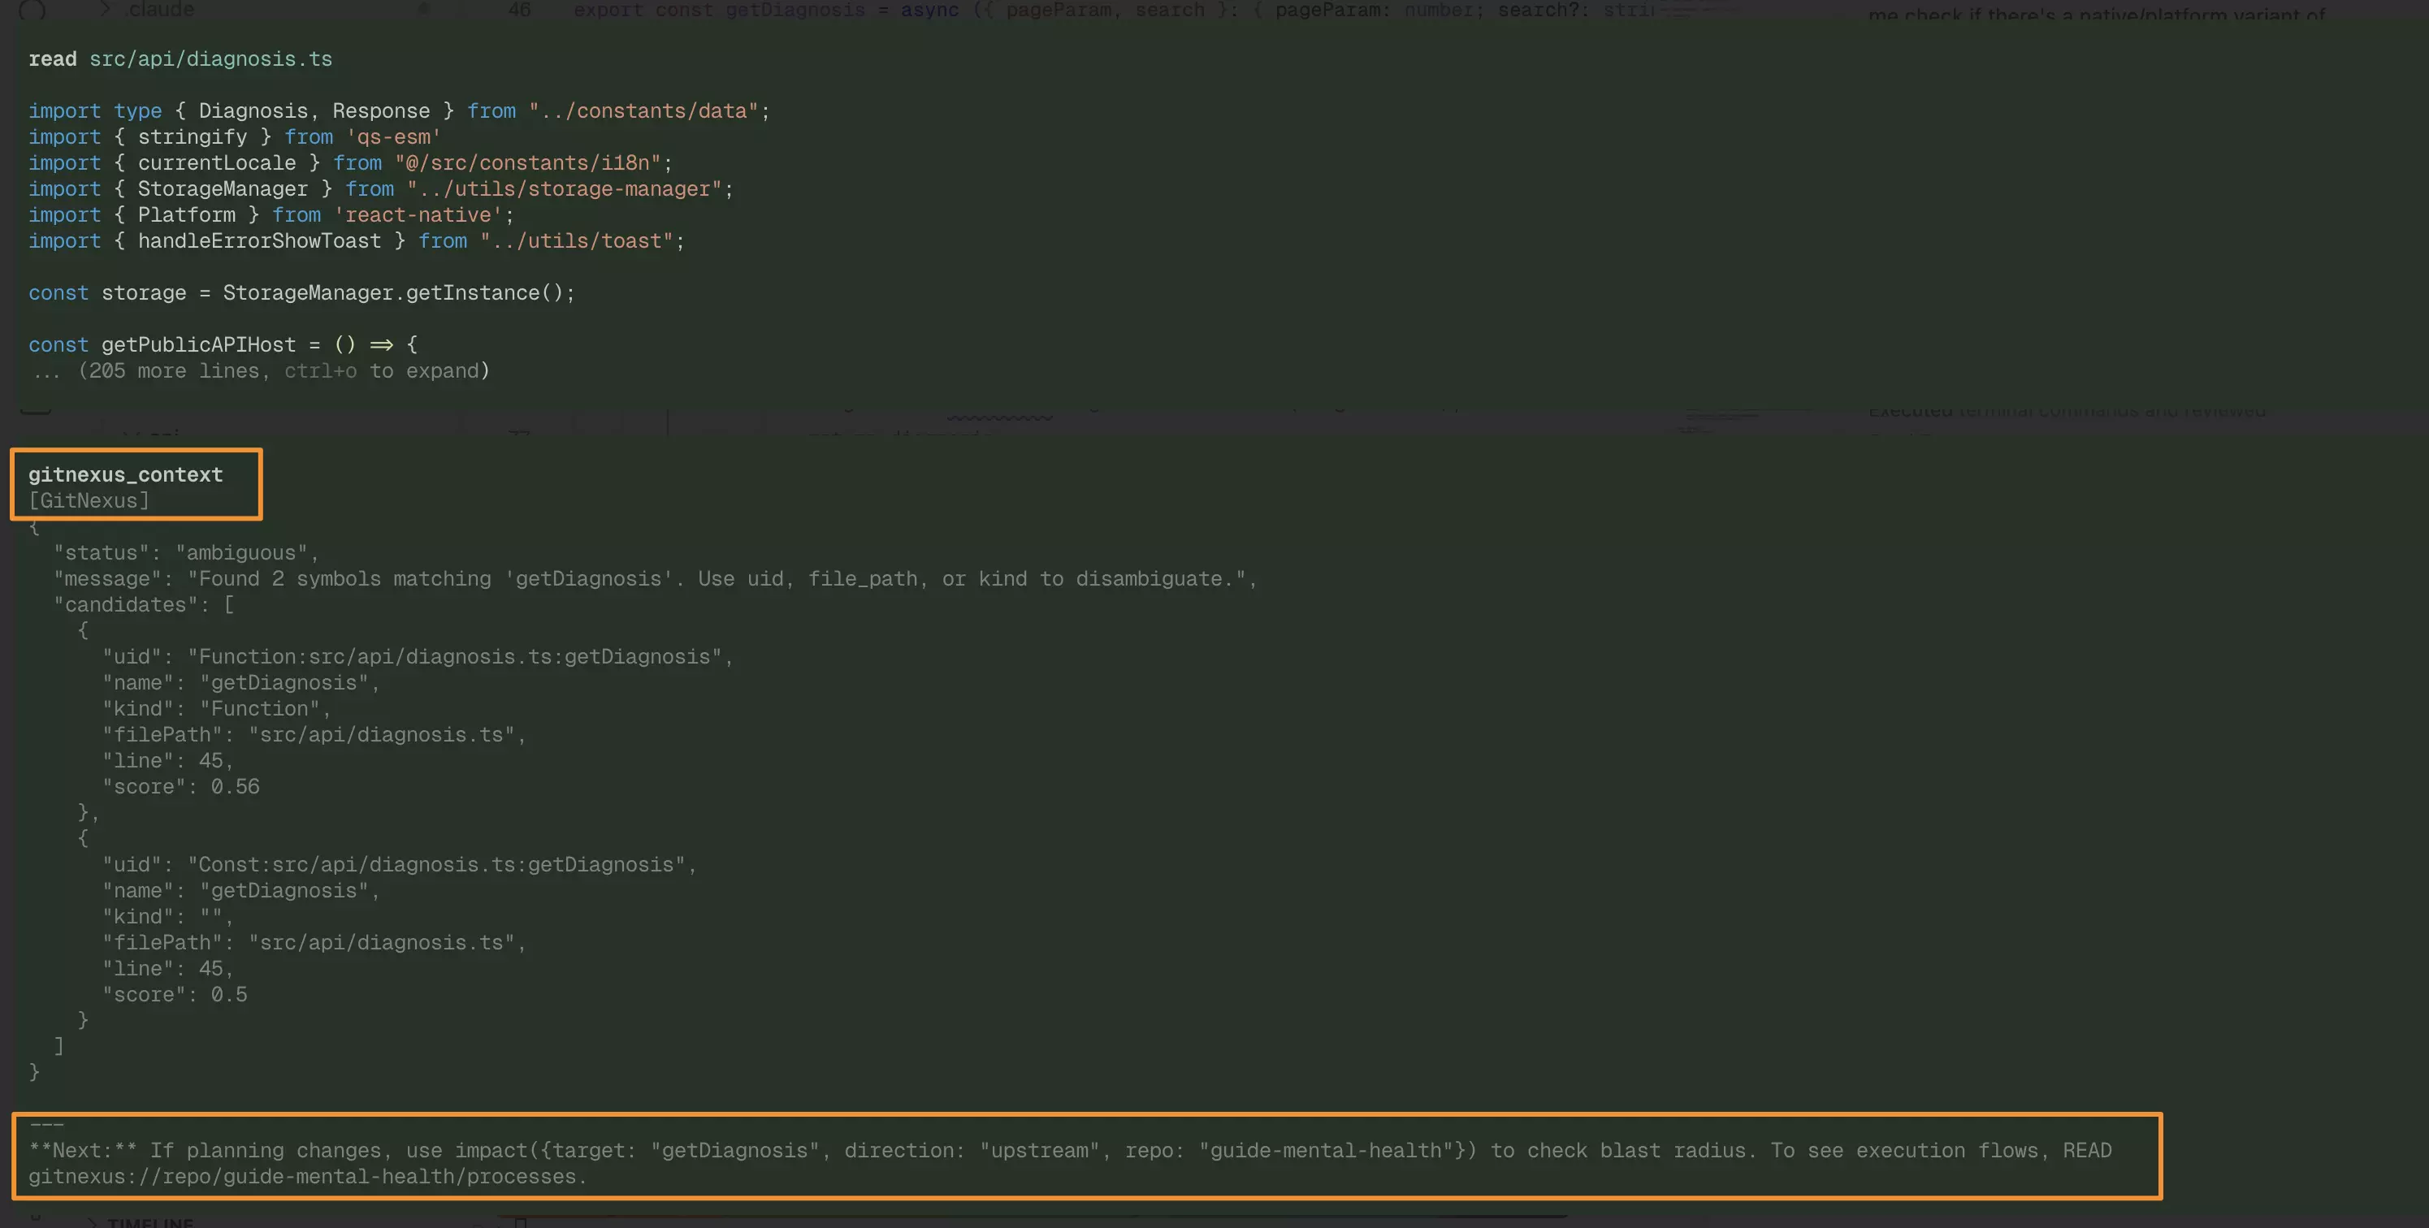Click the Function uid value for getDiagnosis
Screen dimensions: 2429x1228
460,657
